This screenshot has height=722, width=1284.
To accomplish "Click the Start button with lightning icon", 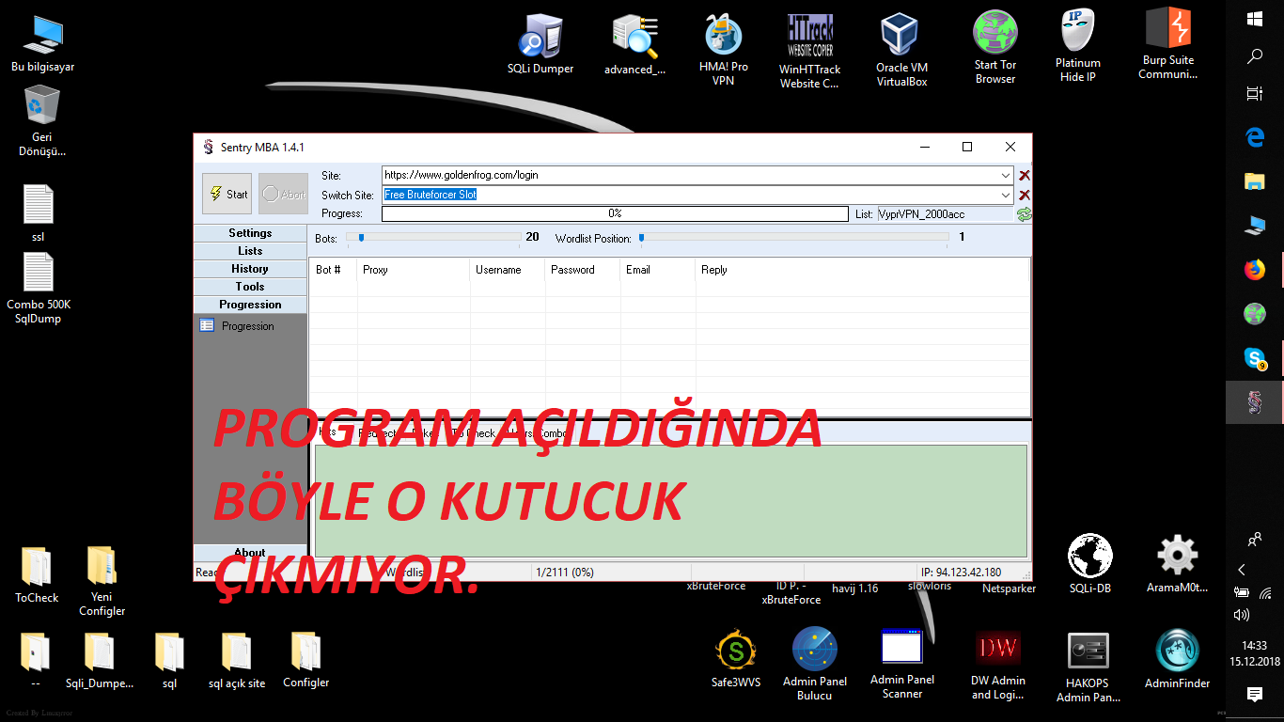I will (x=227, y=194).
